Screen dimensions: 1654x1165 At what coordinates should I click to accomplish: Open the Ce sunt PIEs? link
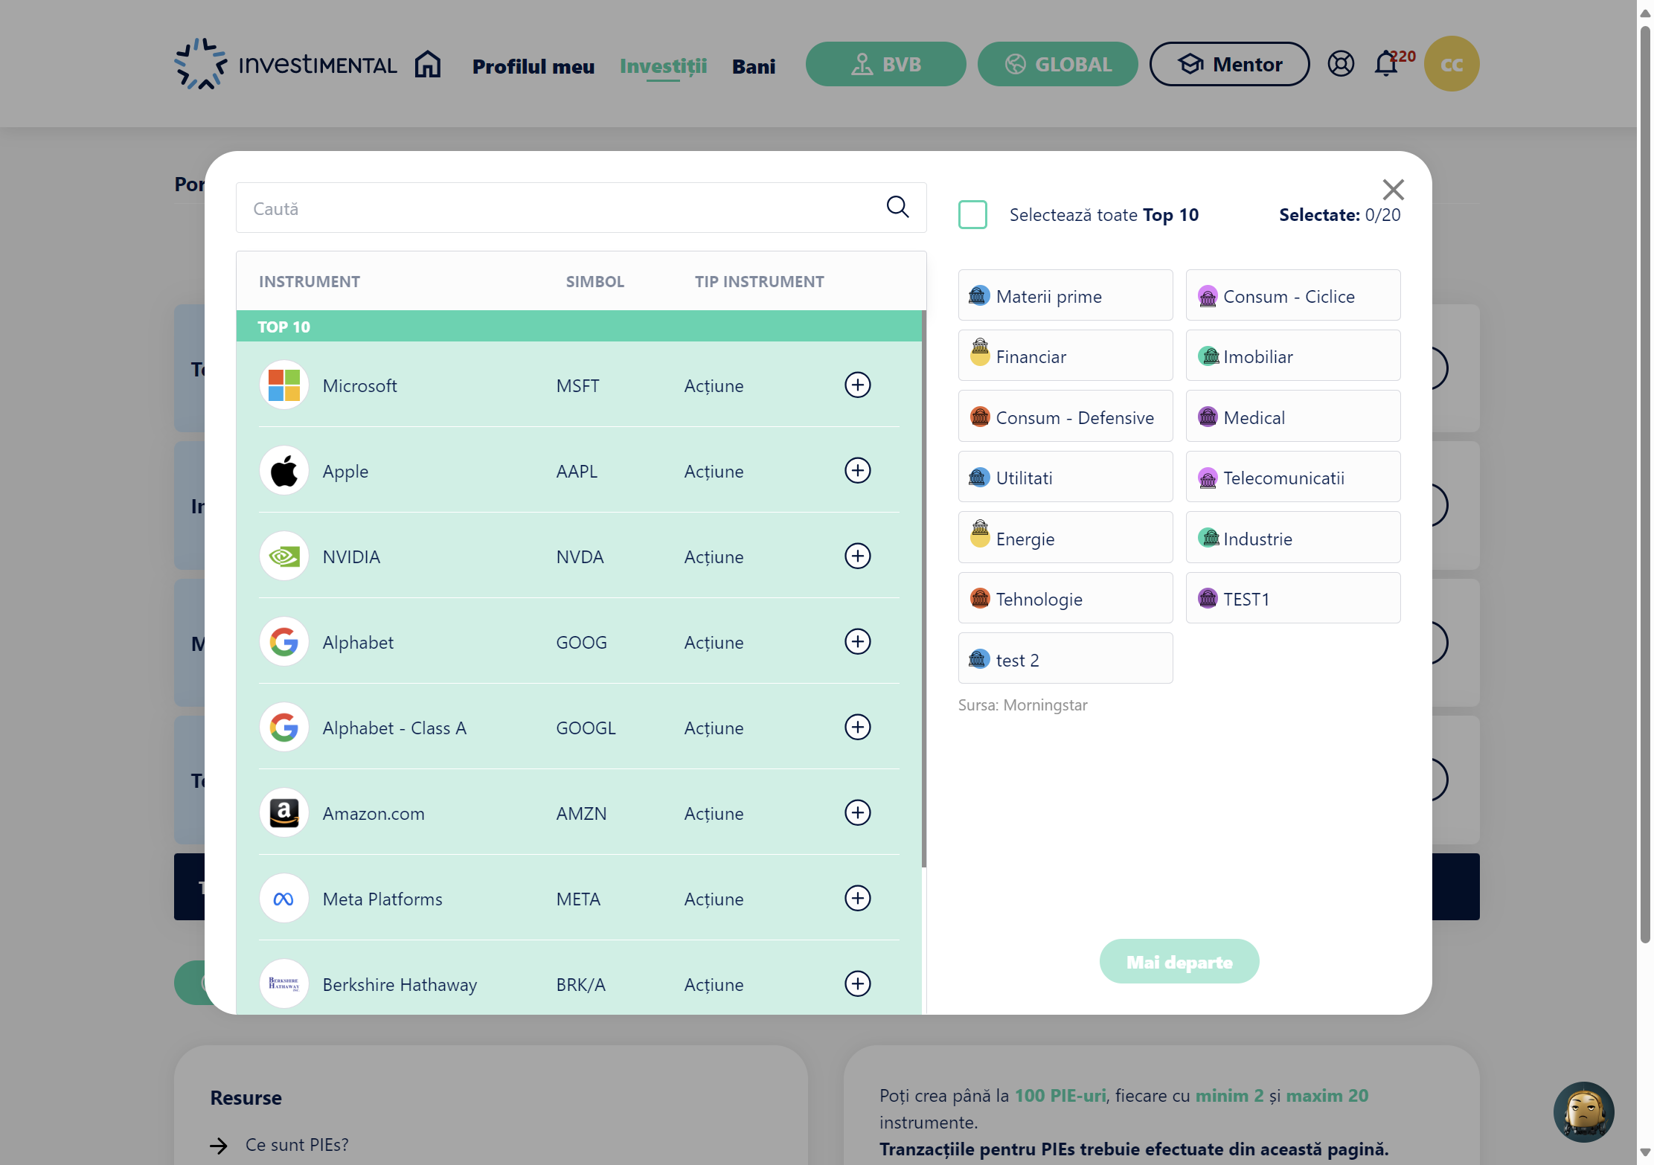click(297, 1145)
